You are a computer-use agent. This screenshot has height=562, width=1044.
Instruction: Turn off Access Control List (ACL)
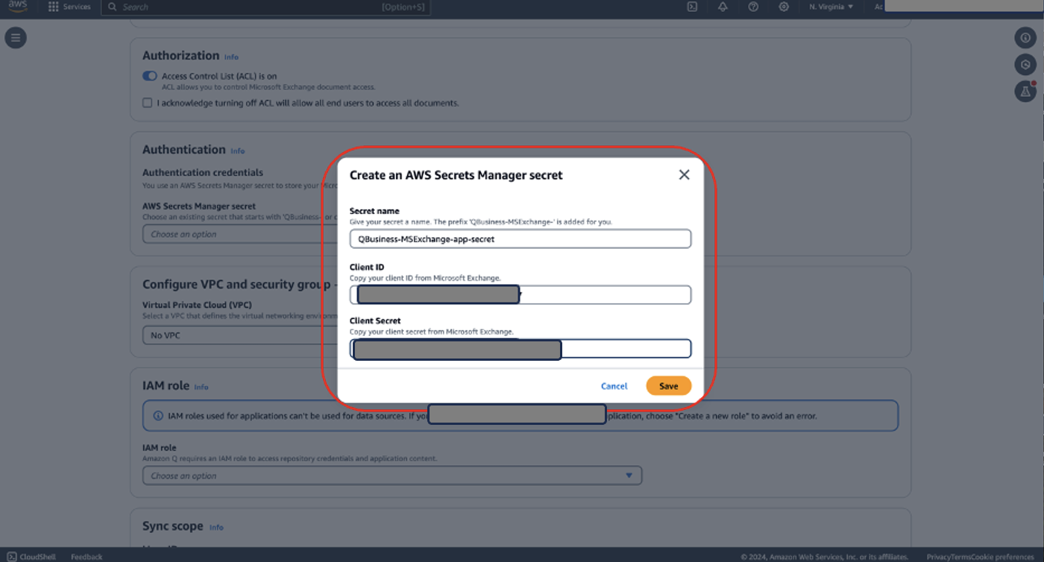[x=149, y=75]
